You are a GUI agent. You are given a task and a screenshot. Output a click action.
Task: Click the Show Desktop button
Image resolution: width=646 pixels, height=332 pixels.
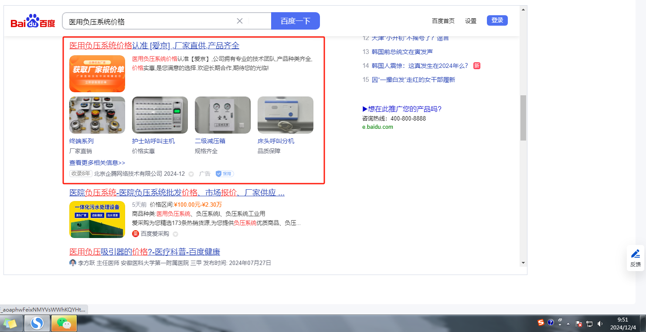[643, 323]
